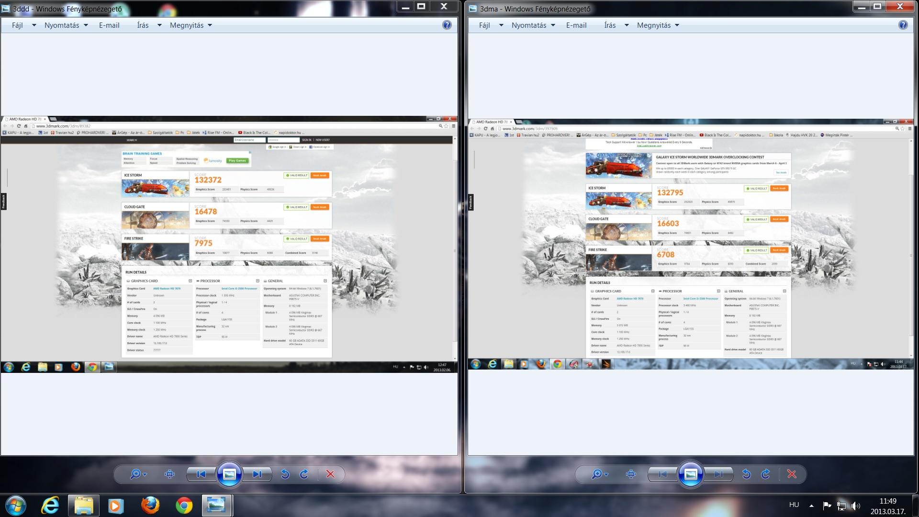Switch to Photo Viewer taskbar button
Image resolution: width=919 pixels, height=517 pixels.
click(217, 506)
